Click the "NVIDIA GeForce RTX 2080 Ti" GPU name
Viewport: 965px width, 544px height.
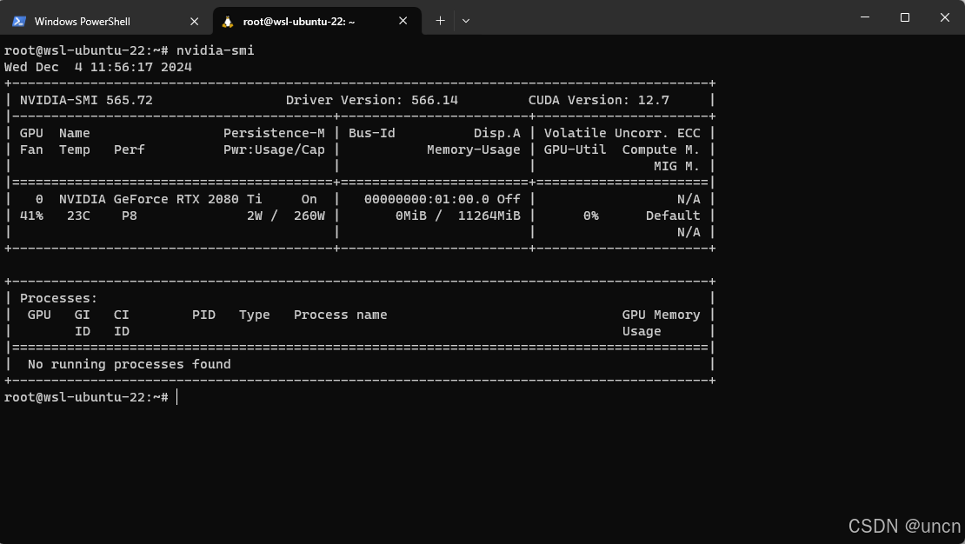[161, 199]
